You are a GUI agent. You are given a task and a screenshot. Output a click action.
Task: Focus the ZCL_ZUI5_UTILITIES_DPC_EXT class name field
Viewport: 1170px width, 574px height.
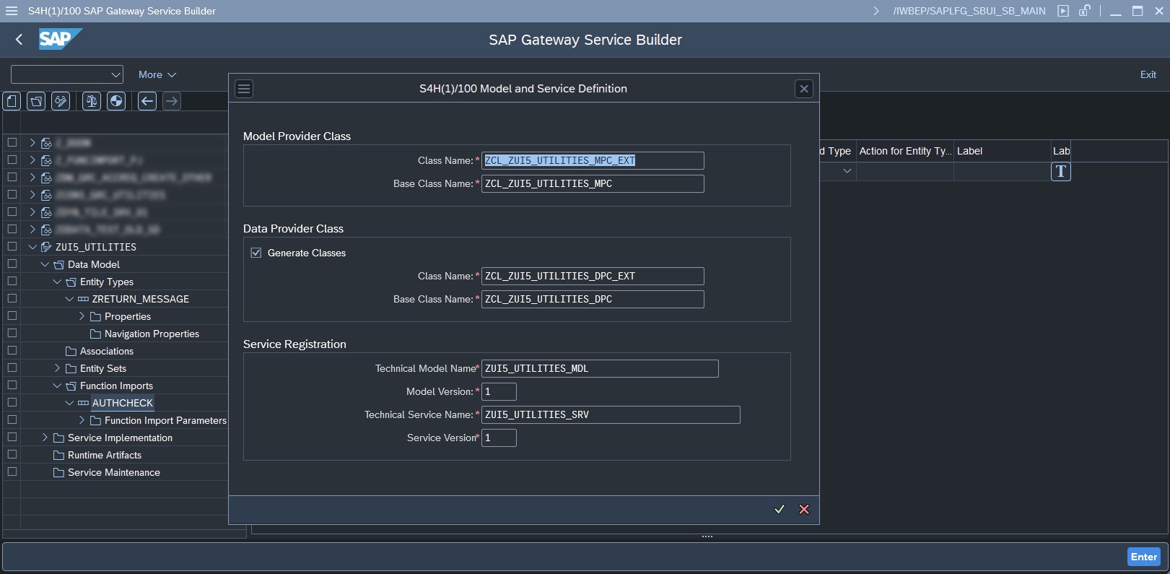(x=593, y=276)
